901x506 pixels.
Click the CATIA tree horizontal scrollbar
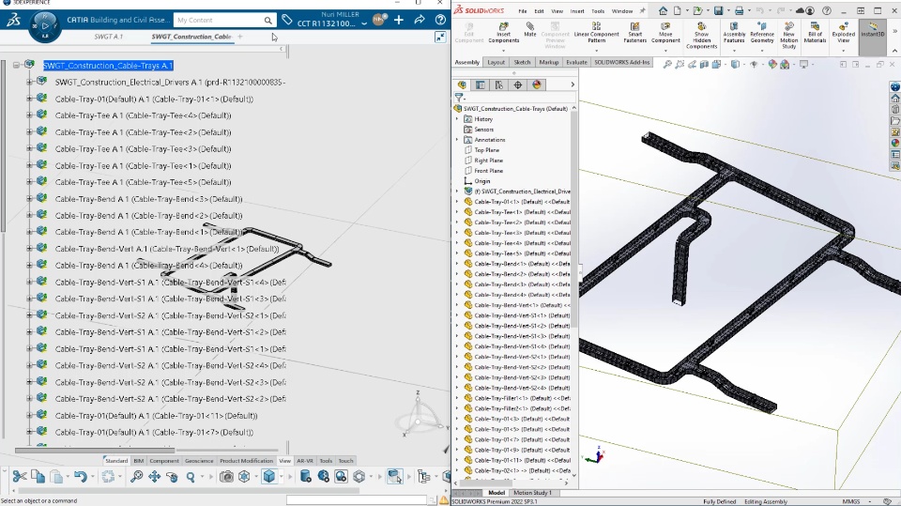(95, 451)
